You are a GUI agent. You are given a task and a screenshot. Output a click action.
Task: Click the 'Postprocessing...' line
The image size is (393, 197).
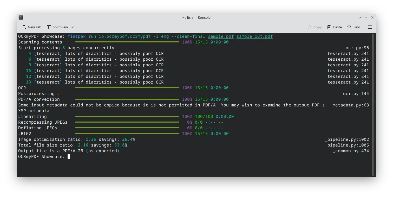click(x=40, y=93)
